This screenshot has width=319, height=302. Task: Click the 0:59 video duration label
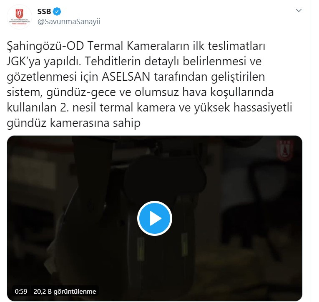(x=21, y=292)
